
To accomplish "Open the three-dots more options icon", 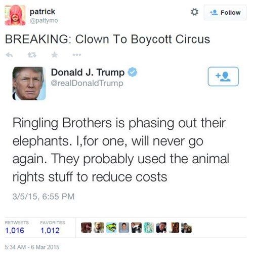I will (x=77, y=55).
